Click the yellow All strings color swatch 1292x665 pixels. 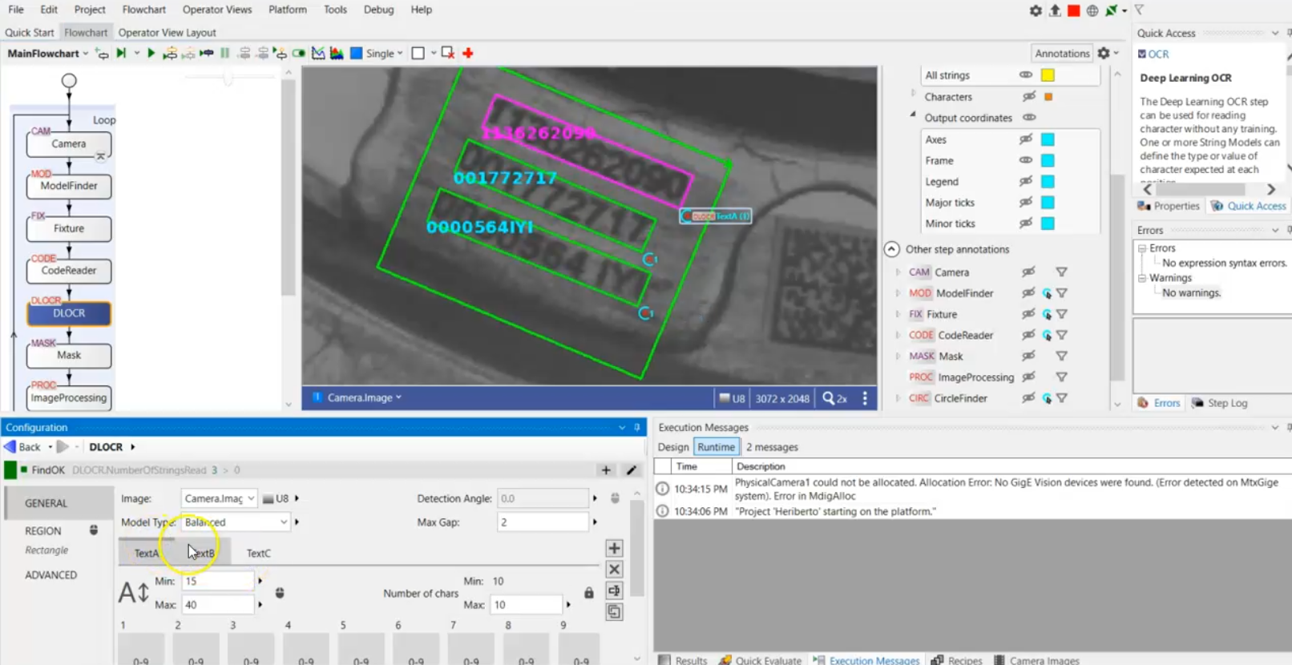pyautogui.click(x=1048, y=75)
